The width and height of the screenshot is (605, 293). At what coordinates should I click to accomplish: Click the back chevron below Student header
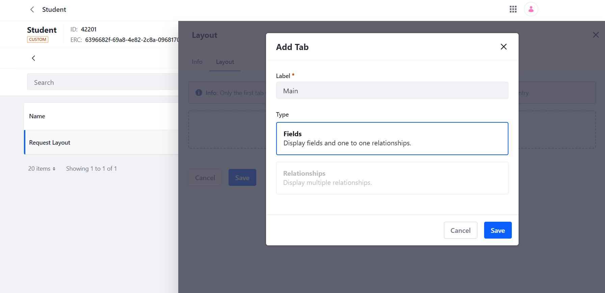point(33,58)
